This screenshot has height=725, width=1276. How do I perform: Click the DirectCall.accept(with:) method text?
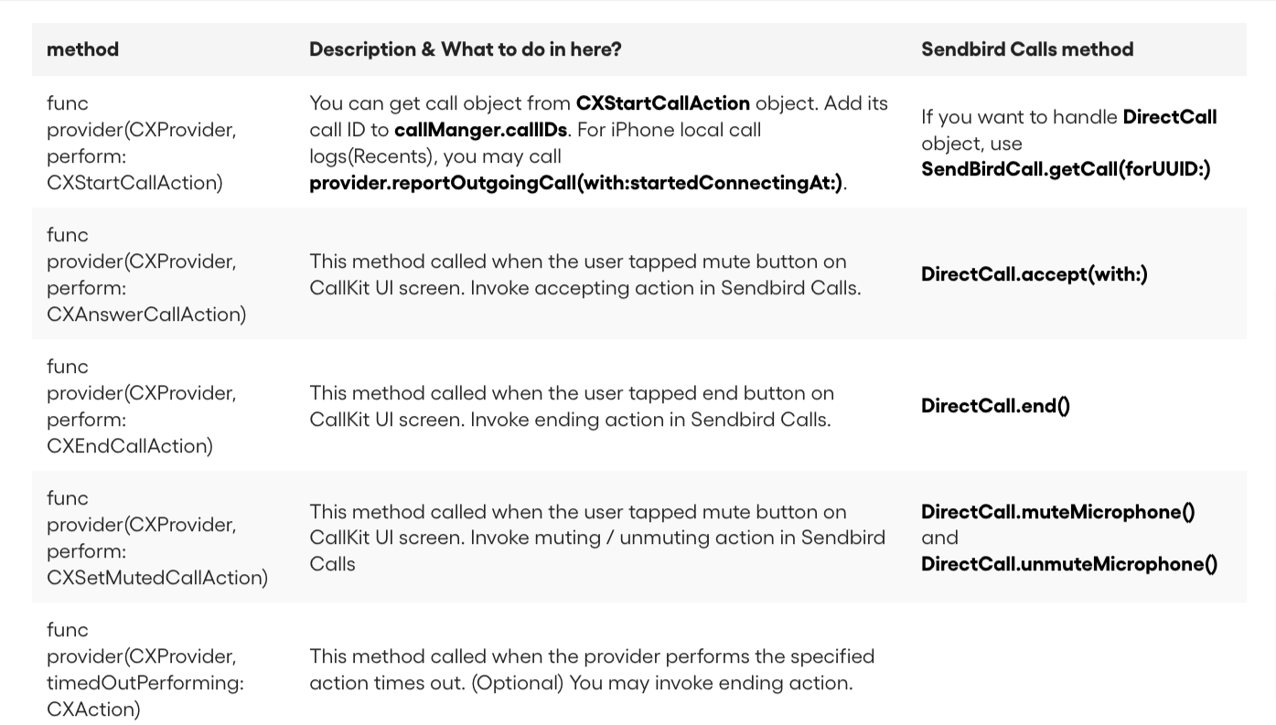click(1034, 274)
